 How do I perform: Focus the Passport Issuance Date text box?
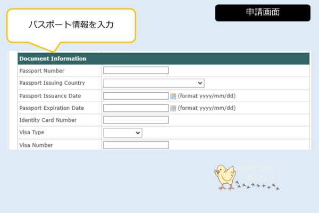coord(136,96)
